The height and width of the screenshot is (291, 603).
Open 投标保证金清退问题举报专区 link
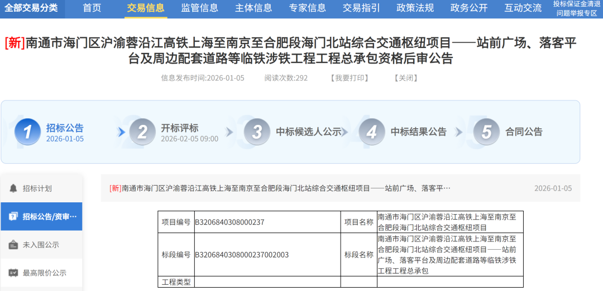[x=576, y=8]
